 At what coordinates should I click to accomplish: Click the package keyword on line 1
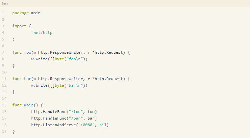[x=21, y=13]
